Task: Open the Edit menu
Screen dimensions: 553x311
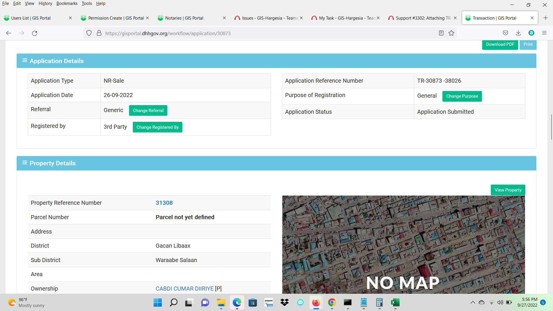Action: (17, 3)
